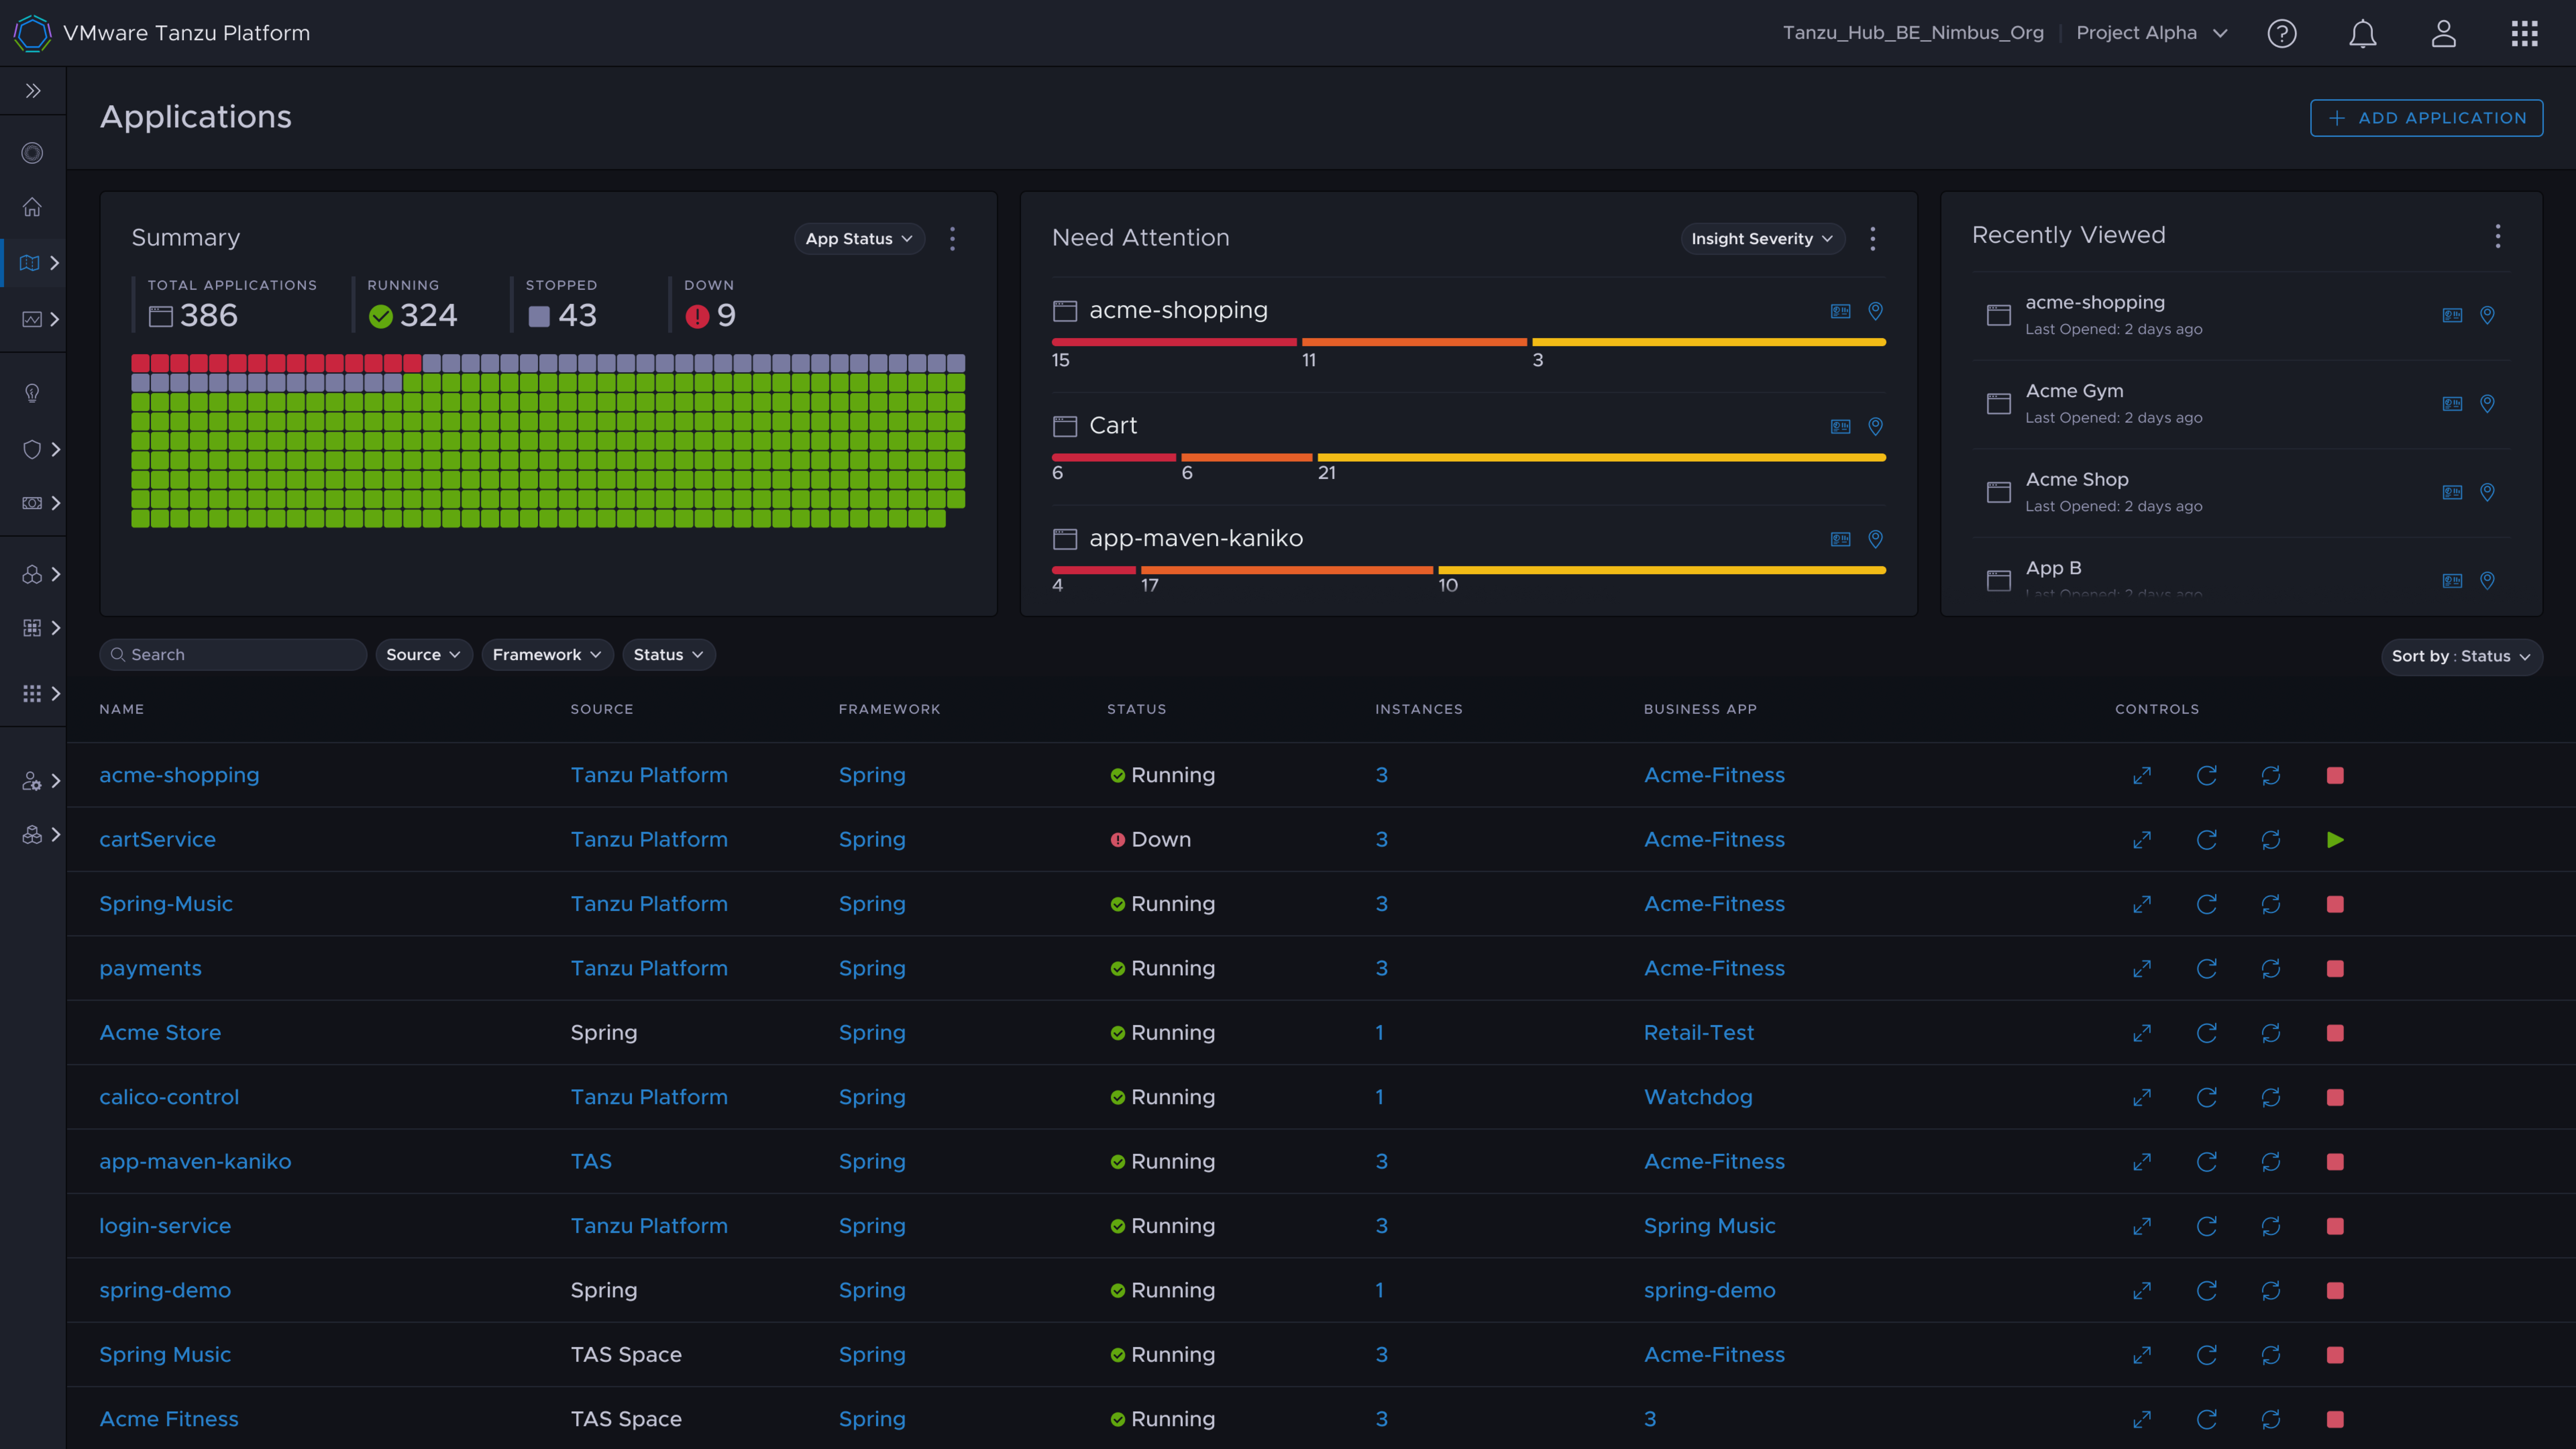Click app-maven-kaniko orange severity bar
This screenshot has width=2576, height=1449.
1287,570
